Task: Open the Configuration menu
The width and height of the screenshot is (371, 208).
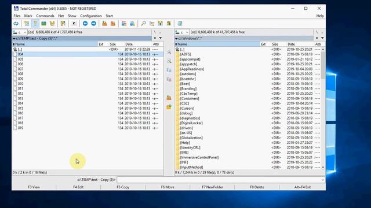Action: click(x=91, y=16)
